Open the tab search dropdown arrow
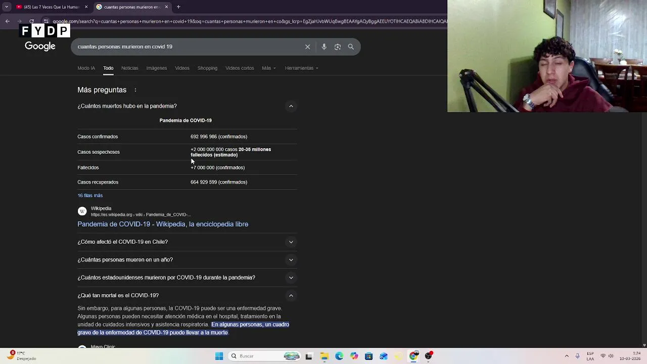This screenshot has width=647, height=364. click(7, 7)
